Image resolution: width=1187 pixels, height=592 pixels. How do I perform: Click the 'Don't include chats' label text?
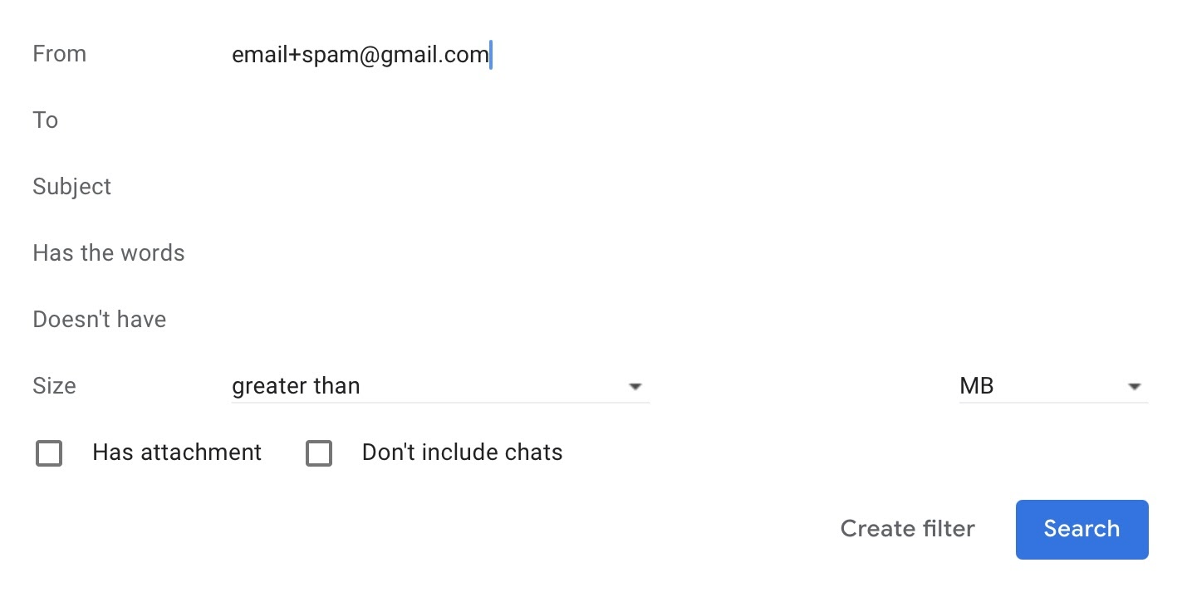coord(463,453)
